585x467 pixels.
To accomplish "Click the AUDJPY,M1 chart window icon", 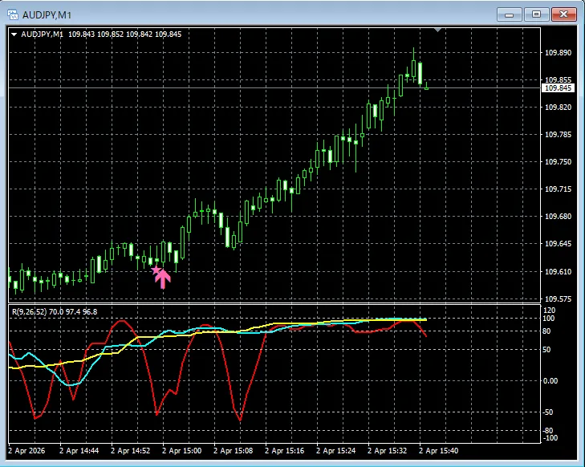I will [x=13, y=15].
